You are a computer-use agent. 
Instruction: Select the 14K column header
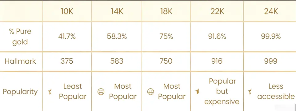pyautogui.click(x=117, y=12)
